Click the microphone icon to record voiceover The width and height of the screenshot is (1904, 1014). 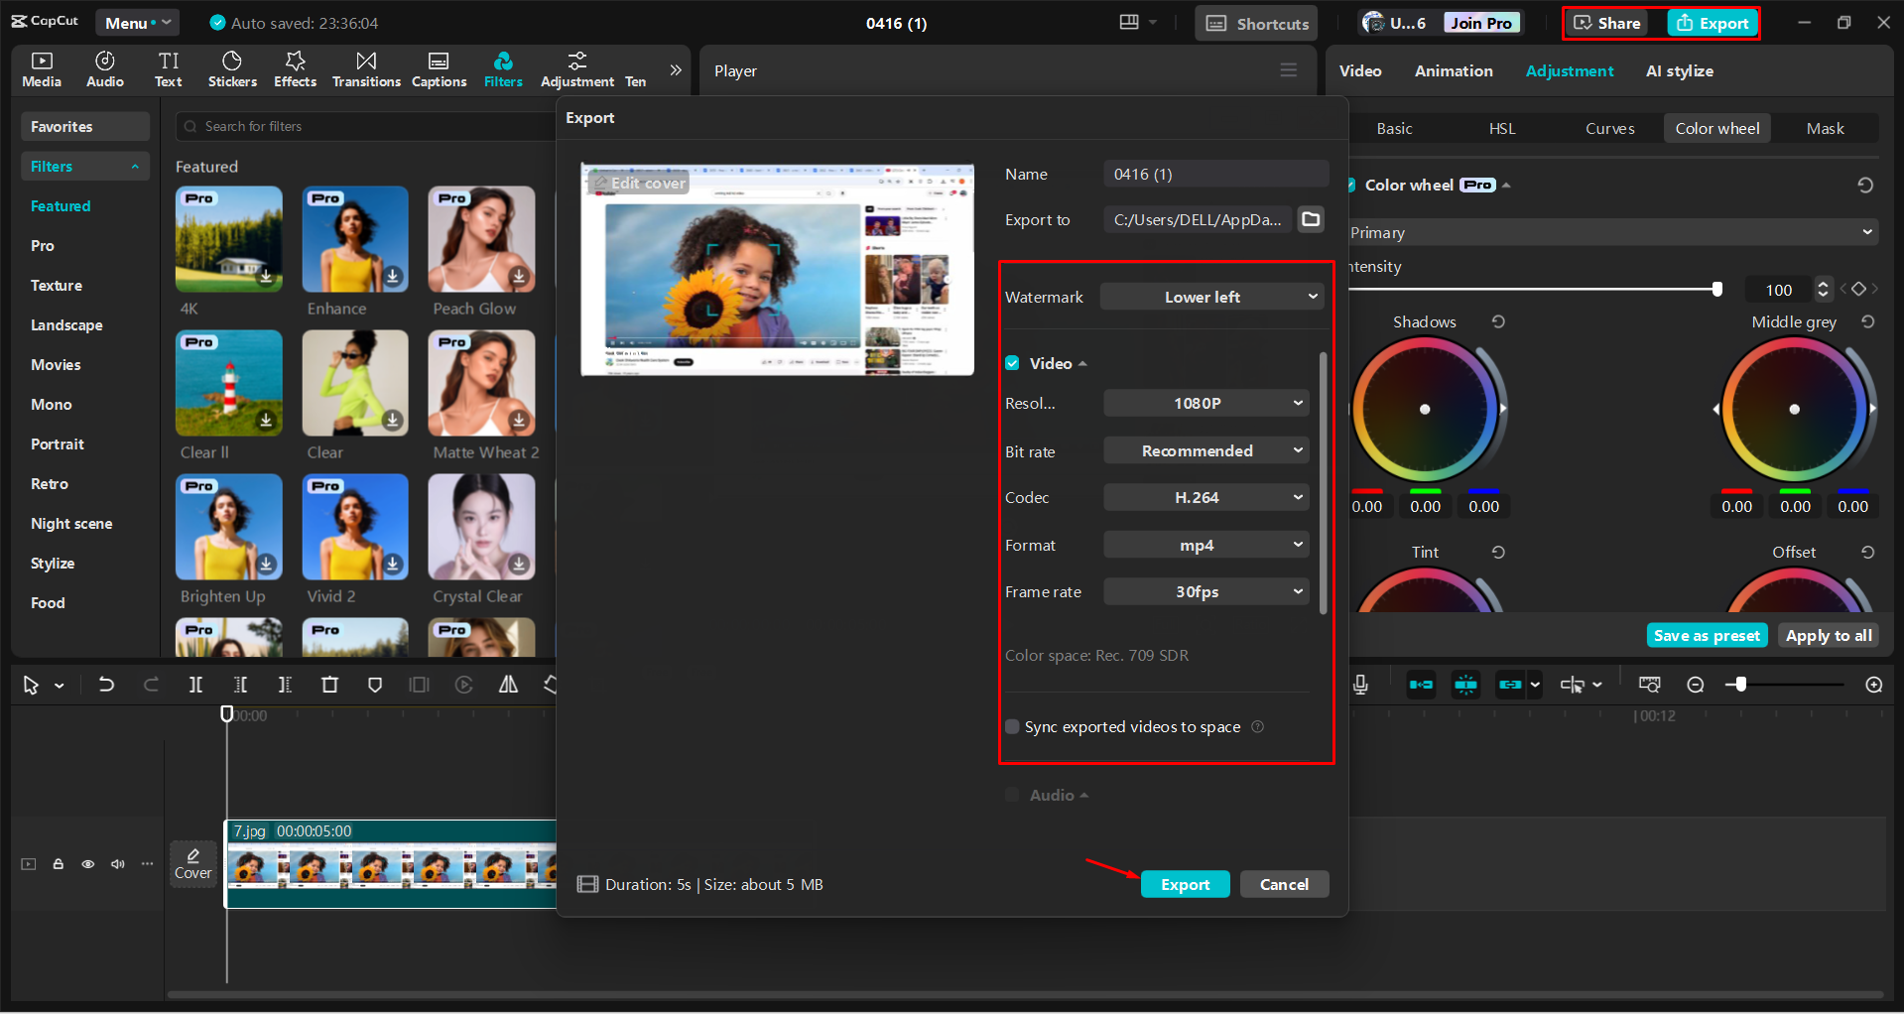(x=1360, y=684)
